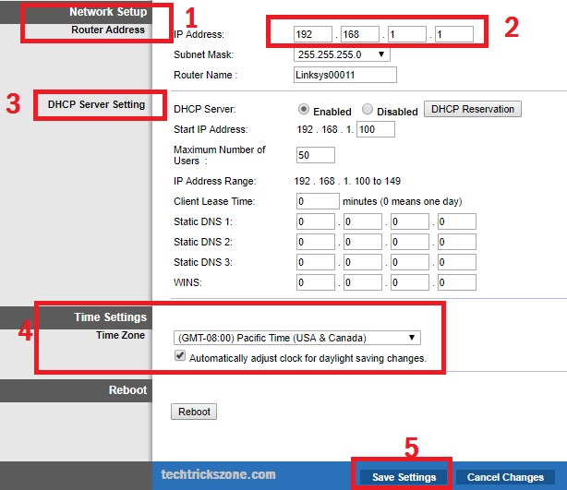Click first octet of Static DNS 1

tap(316, 221)
